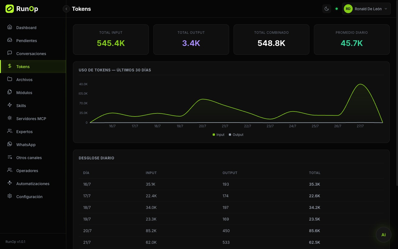The image size is (398, 249).
Task: Select the Conversaciones chat bubble icon
Action: [10, 53]
